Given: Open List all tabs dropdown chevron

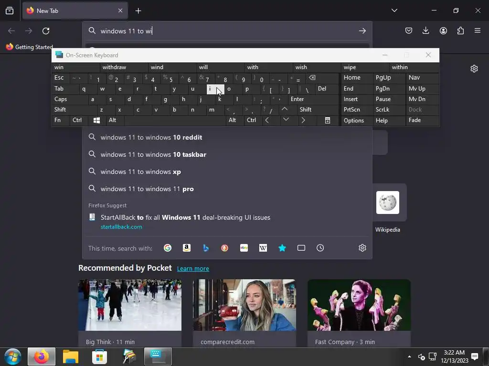Looking at the screenshot, I should pyautogui.click(x=394, y=10).
